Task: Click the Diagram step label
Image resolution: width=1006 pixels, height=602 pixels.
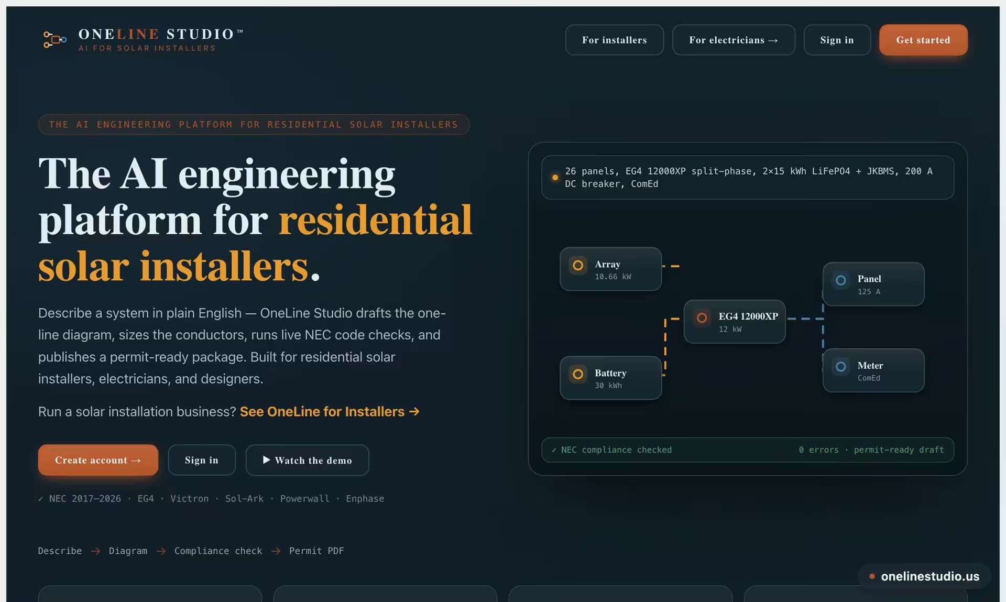Action: [x=128, y=551]
